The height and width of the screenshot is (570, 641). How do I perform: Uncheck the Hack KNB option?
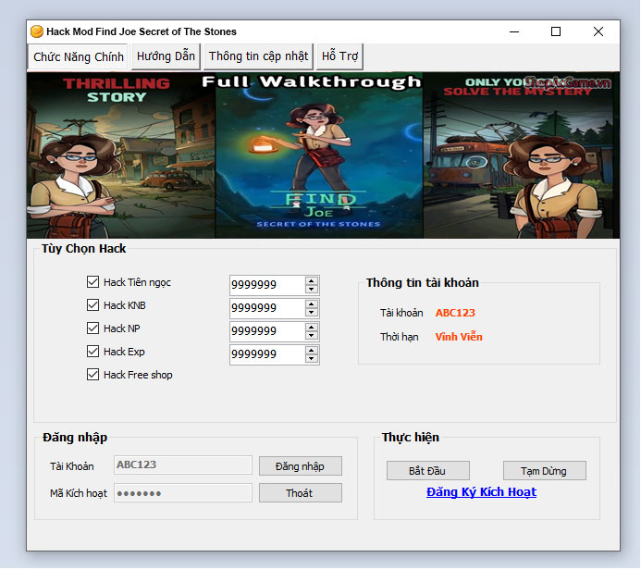coord(92,305)
